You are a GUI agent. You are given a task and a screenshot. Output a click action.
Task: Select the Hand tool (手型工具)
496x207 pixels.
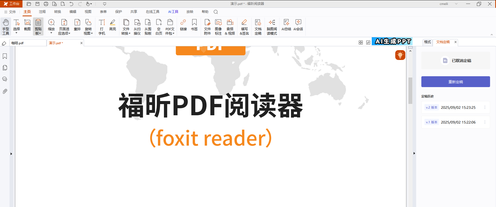click(6, 27)
